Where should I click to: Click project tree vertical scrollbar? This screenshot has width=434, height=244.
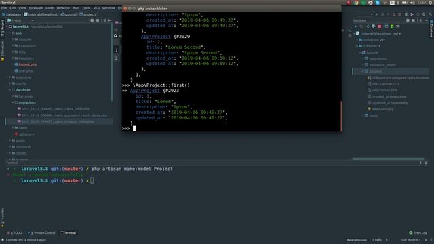point(112,62)
